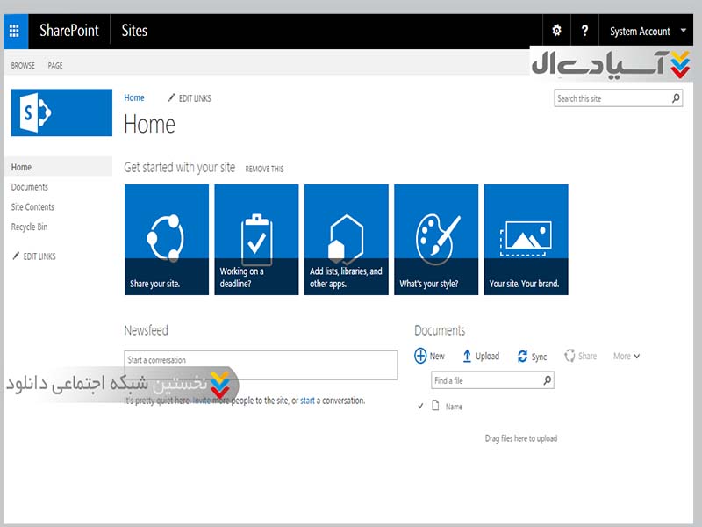The height and width of the screenshot is (527, 702).
Task: Open the app launcher grid icon
Action: tap(14, 31)
